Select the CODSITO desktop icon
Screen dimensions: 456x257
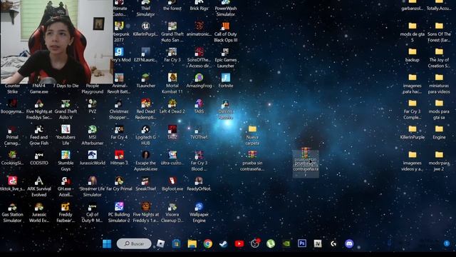39,158
